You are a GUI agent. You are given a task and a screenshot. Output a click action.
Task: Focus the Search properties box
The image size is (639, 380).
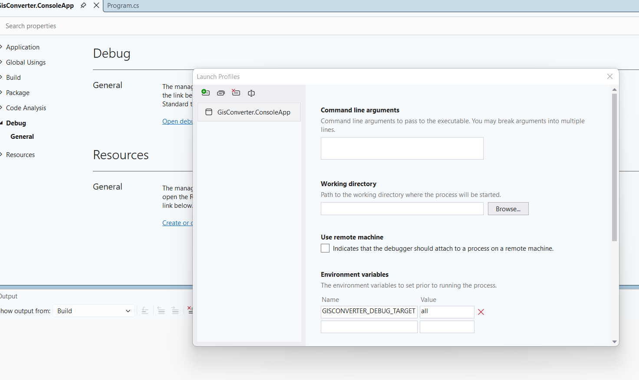click(319, 26)
